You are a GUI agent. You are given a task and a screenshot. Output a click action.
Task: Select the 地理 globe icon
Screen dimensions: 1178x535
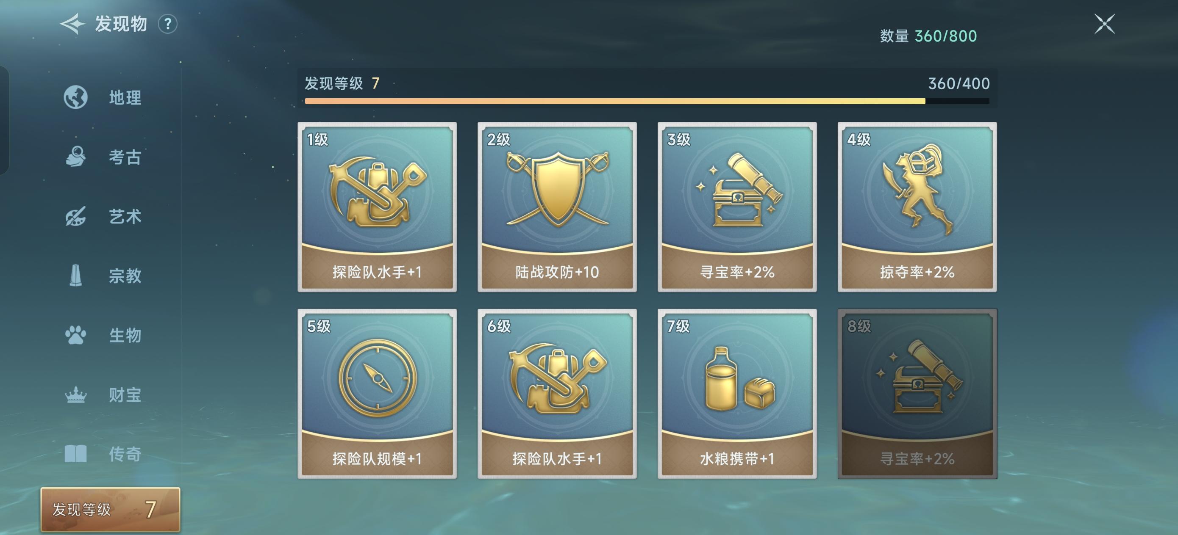point(75,97)
